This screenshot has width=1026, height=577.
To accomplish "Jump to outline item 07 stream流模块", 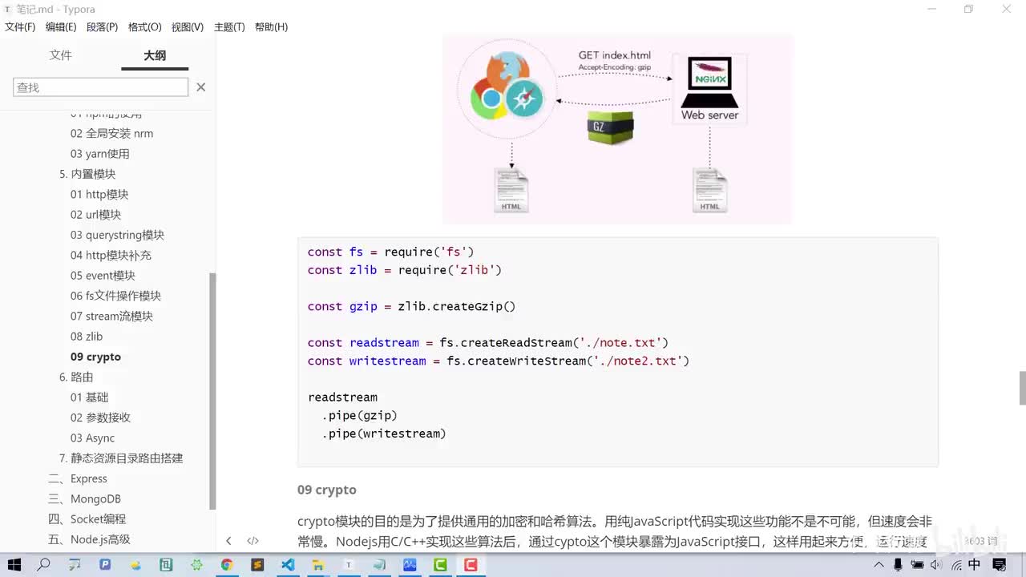I will 111,317.
